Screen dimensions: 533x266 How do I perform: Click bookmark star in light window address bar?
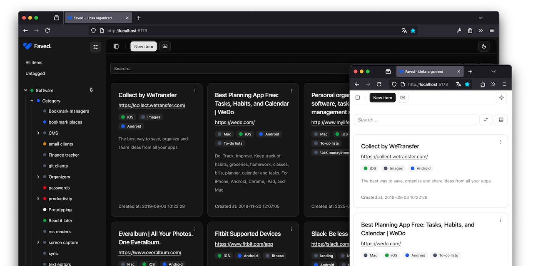[x=467, y=84]
